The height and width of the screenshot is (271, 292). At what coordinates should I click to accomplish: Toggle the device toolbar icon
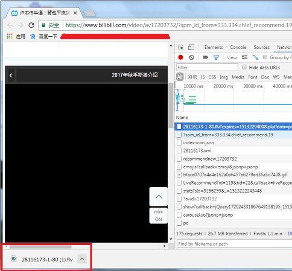[191, 47]
